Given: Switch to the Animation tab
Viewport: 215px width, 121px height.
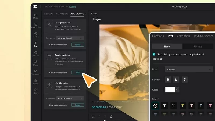Looking at the screenshot, I should click(x=183, y=36).
